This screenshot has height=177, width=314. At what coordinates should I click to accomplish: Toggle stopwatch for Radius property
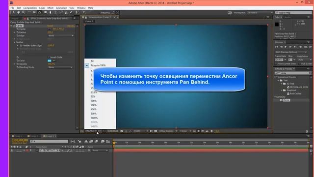point(18,32)
